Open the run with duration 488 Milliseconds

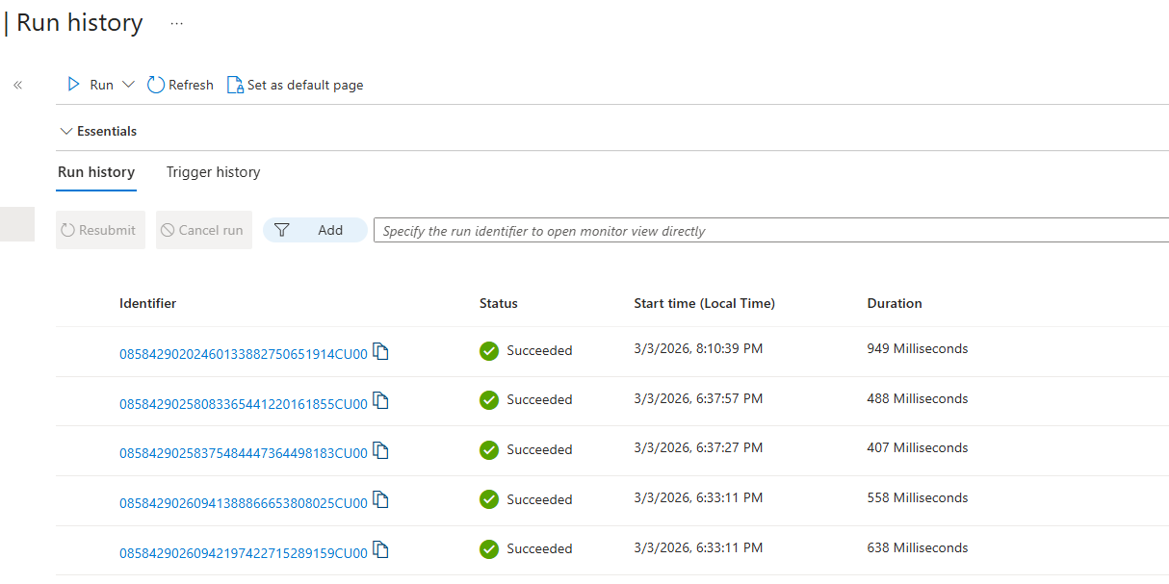tap(242, 400)
